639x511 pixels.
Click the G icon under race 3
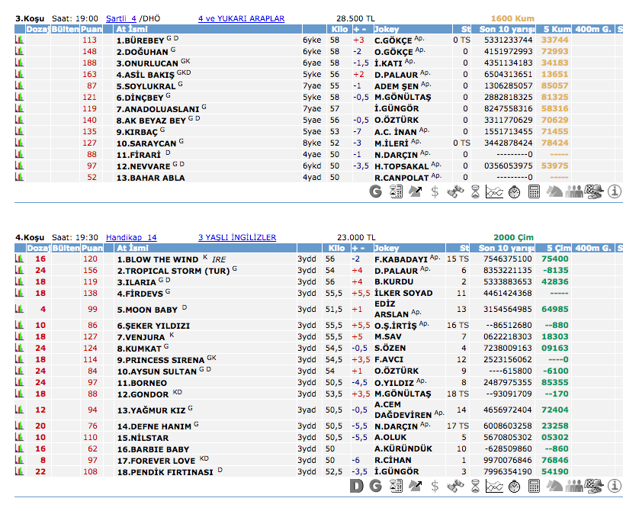click(375, 191)
